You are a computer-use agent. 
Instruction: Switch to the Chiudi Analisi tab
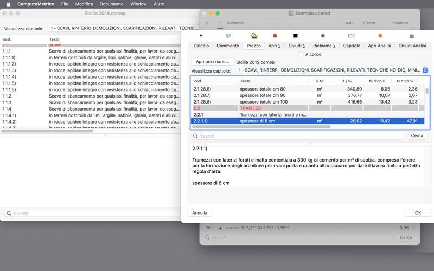tap(412, 46)
